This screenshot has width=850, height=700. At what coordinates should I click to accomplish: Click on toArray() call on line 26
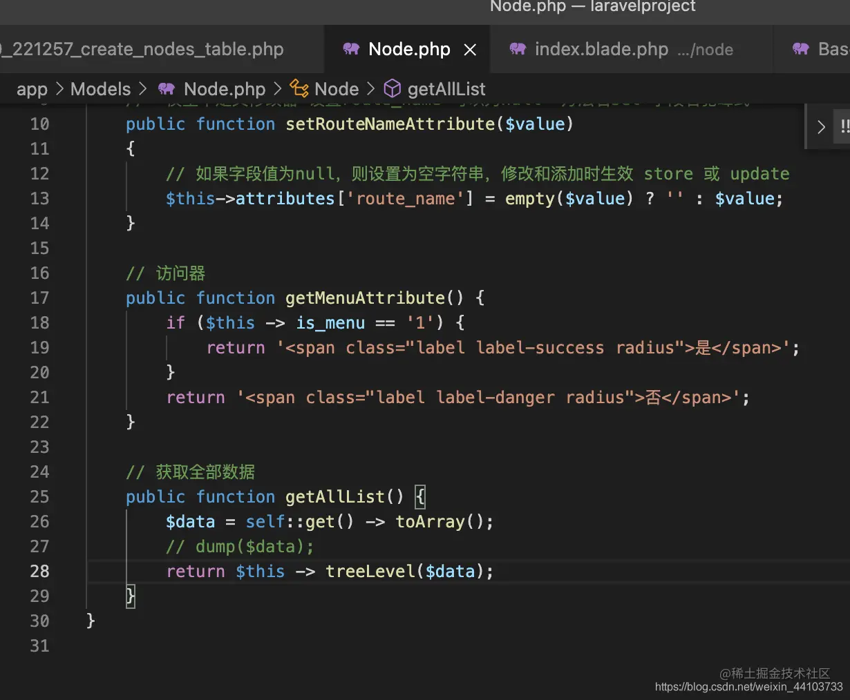point(440,522)
